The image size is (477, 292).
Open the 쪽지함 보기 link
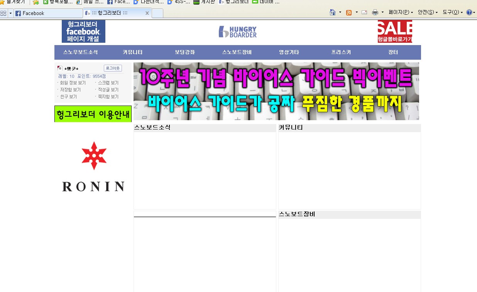click(108, 97)
